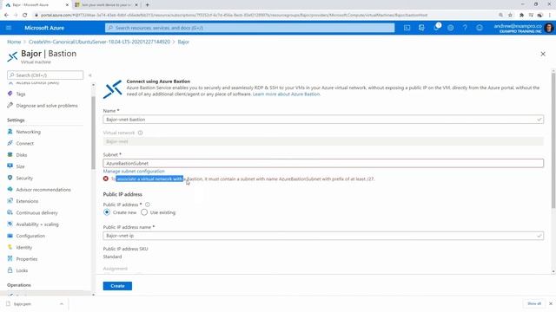The width and height of the screenshot is (556, 312).
Task: Click the Properties icon in sidebar
Action: coord(10,258)
